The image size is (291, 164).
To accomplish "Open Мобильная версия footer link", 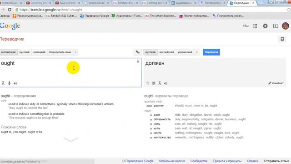I will [x=172, y=161].
